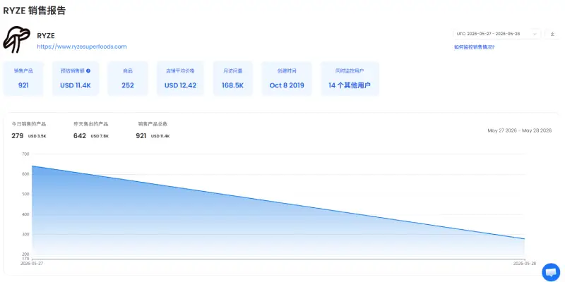Screen dimensions: 565x282
Task: Click the estimated sales USD 11.4K card
Action: [x=76, y=79]
